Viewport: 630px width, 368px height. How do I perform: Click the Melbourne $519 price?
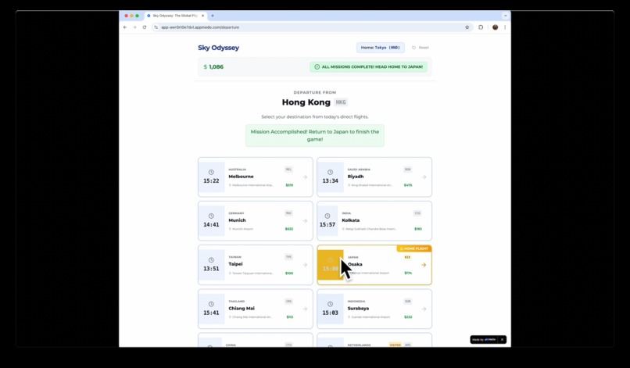tap(289, 185)
